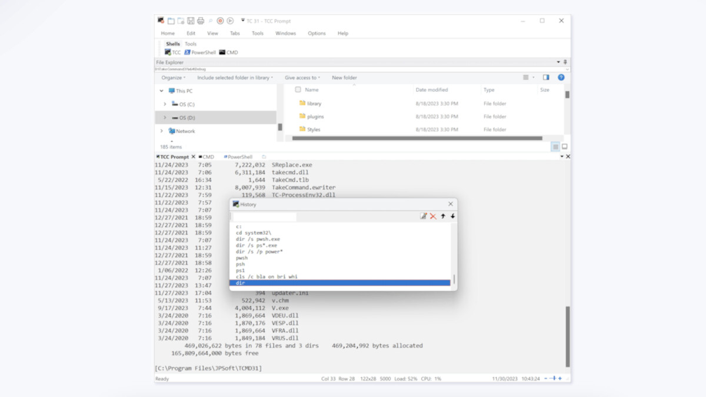Switch to the Shells toolbar tab
The height and width of the screenshot is (397, 706).
point(173,44)
